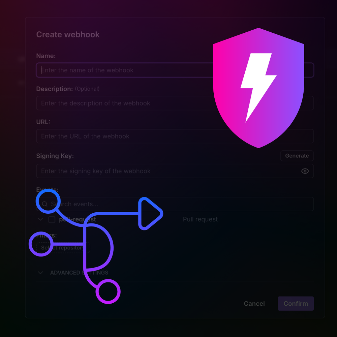Click the D-shaped merge gate graphic
337x337 pixels.
(98, 246)
